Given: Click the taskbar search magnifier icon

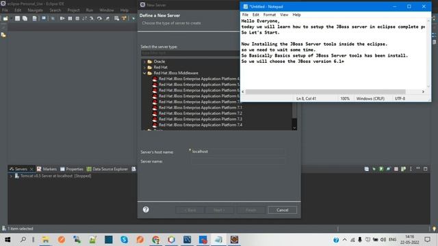Looking at the screenshot, I should [x=23, y=240].
